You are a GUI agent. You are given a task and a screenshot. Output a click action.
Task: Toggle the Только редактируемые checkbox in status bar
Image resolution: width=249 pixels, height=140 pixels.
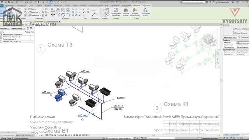[199, 138]
